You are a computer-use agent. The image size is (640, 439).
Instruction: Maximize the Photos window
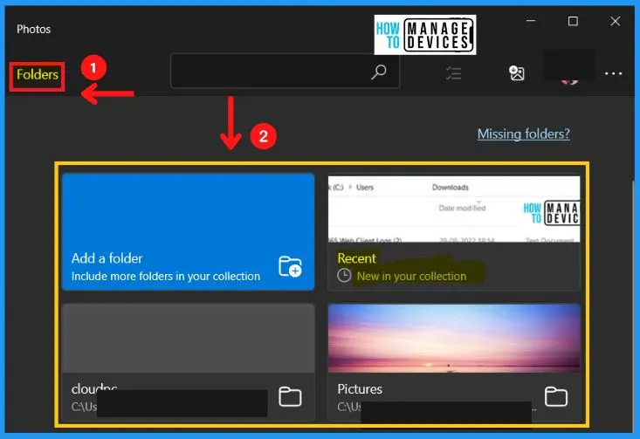coord(574,21)
